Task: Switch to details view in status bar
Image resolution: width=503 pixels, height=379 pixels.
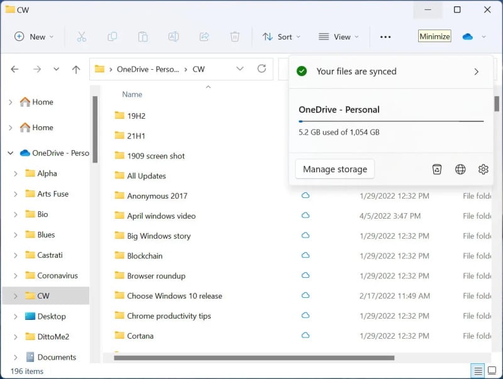Action: coord(478,371)
